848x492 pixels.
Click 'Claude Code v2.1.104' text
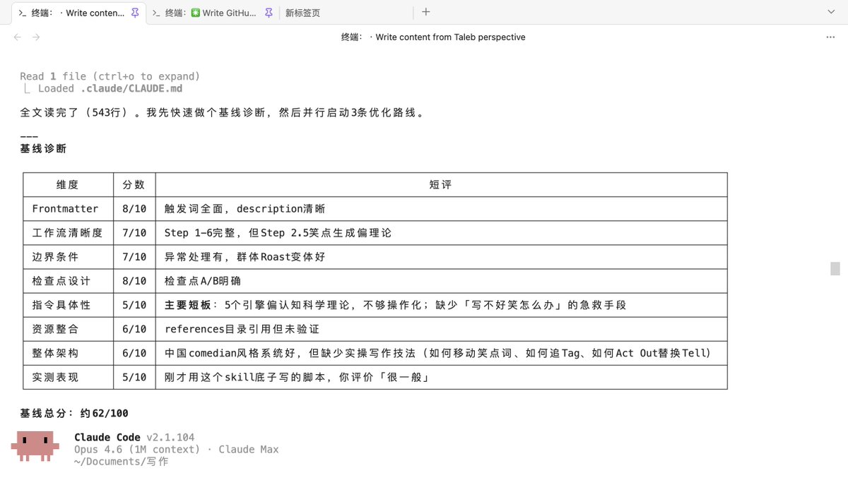134,438
